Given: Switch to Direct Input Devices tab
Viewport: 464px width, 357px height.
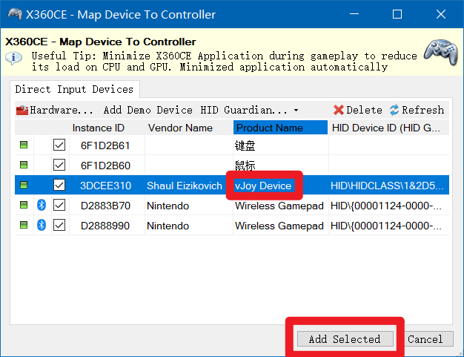Looking at the screenshot, I should click(74, 89).
